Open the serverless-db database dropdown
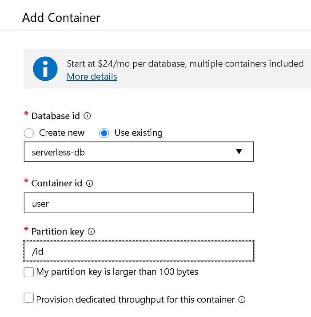 139,152
